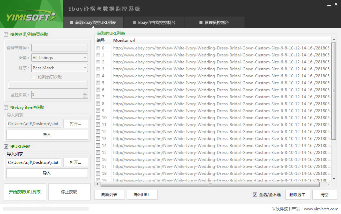This screenshot has width=341, height=214.
Task: Tick the checkbox for row 12
Action: coord(98,132)
